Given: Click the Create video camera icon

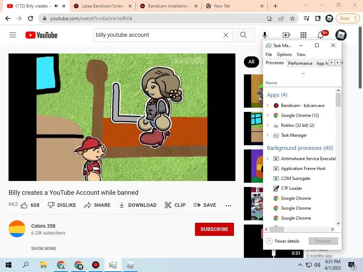Looking at the screenshot, I should coord(286,35).
